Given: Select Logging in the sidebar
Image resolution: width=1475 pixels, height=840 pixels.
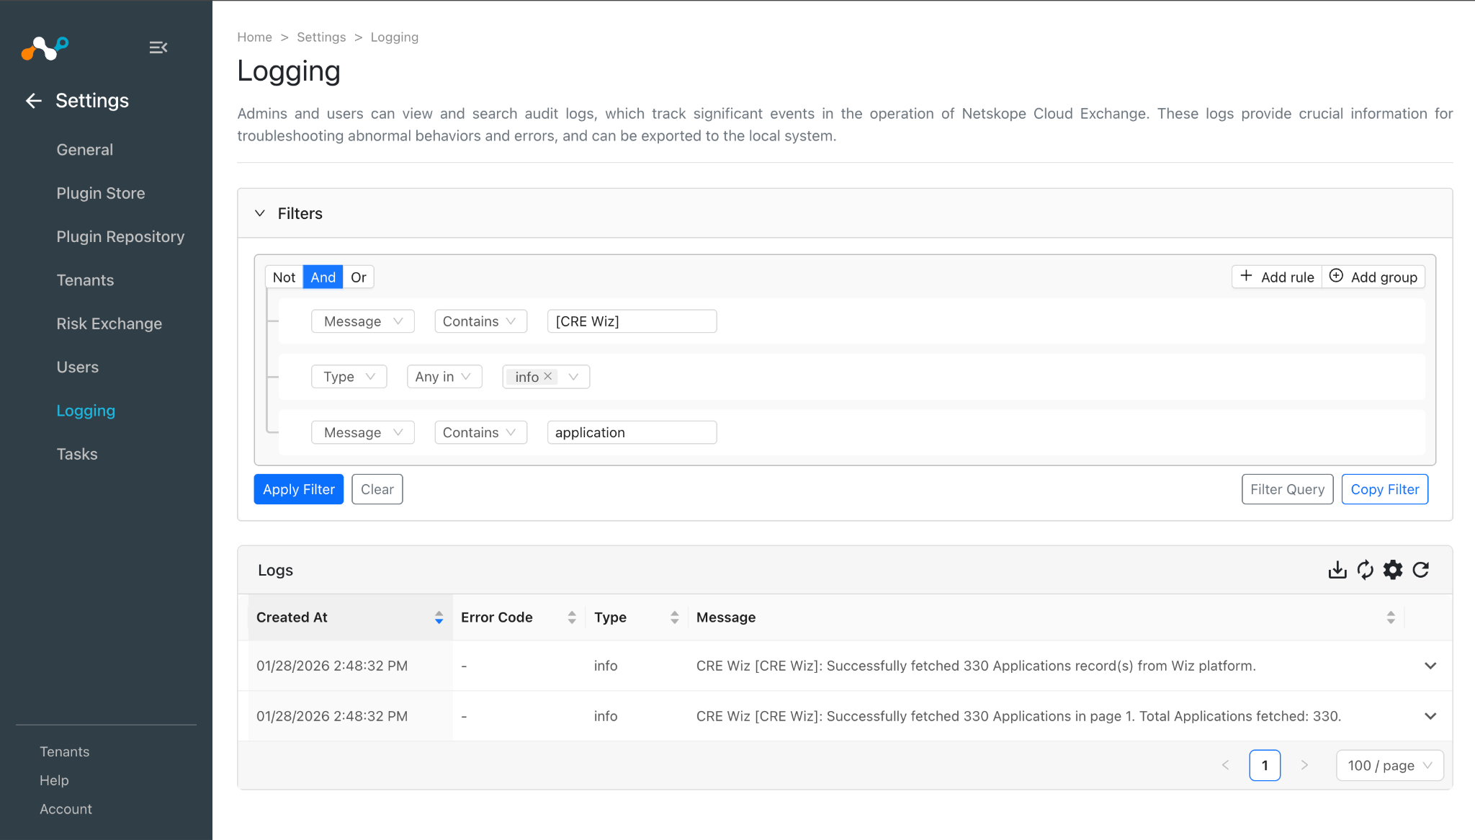Looking at the screenshot, I should click(x=86, y=411).
